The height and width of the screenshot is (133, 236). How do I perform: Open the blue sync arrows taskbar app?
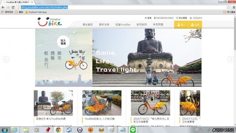tap(69, 130)
